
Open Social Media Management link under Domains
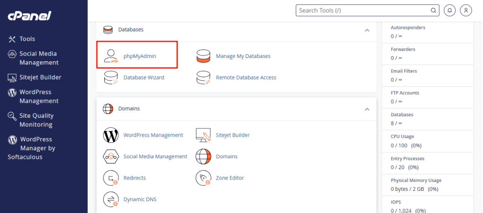click(155, 156)
